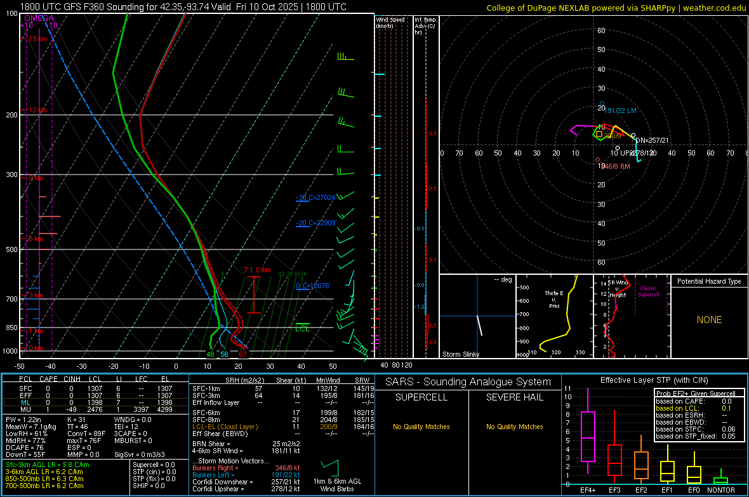Image resolution: width=749 pixels, height=497 pixels.
Task: Click the Bunkers left-mover marker labeled 191/22 LM
Action: pos(602,103)
